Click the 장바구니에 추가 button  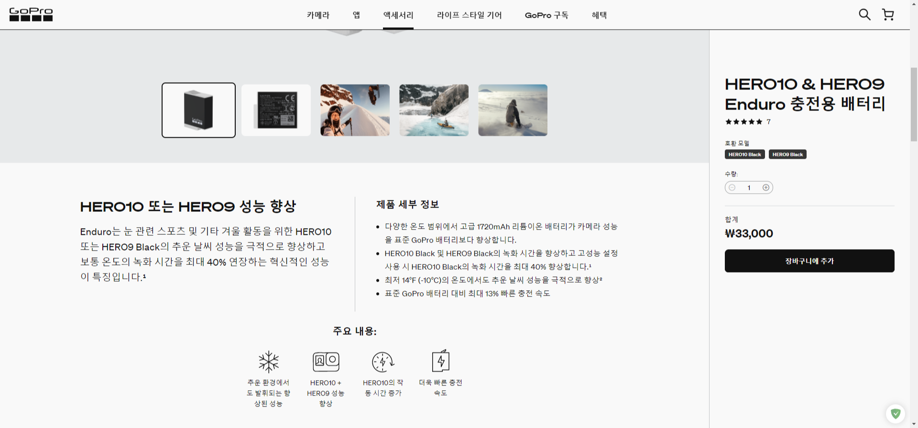click(809, 261)
